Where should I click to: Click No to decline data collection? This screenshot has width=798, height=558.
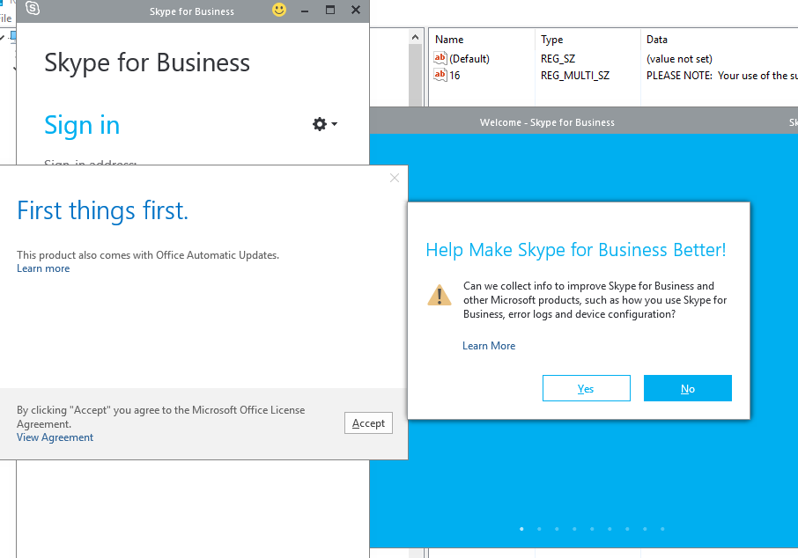click(687, 388)
